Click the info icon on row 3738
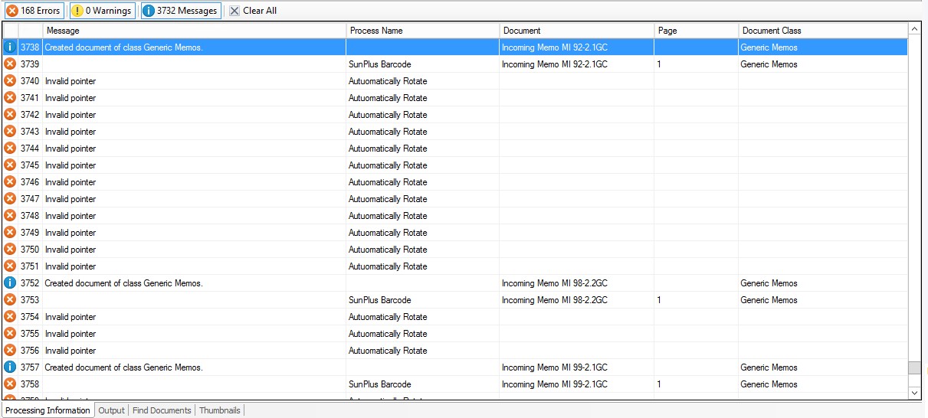The width and height of the screenshot is (928, 418). (x=10, y=47)
